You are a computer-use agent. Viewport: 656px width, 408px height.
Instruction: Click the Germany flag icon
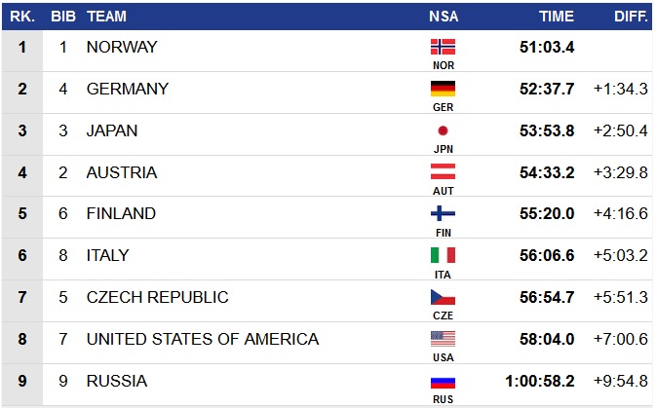443,89
